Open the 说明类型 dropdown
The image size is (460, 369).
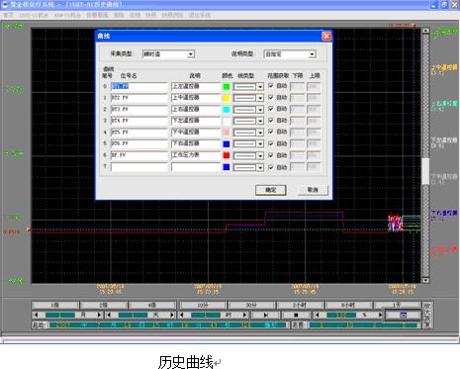(312, 54)
